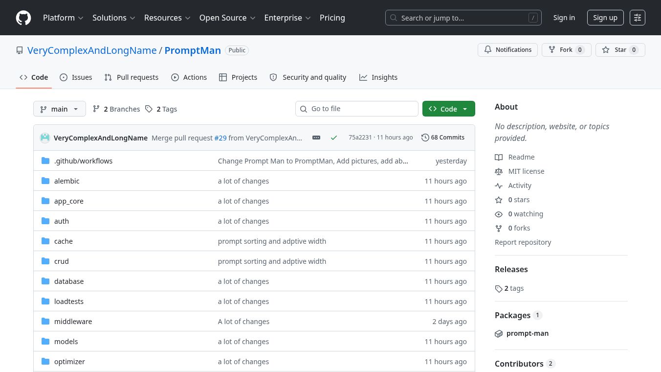Click the app_core folder icon
The image size is (661, 372).
(46, 201)
